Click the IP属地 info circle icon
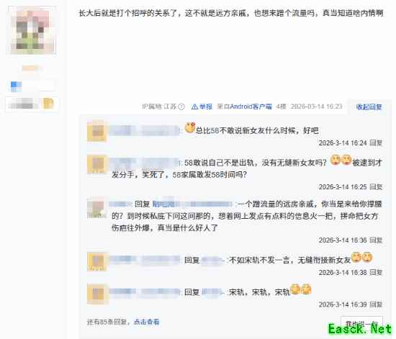This screenshot has width=396, height=339. [181, 107]
